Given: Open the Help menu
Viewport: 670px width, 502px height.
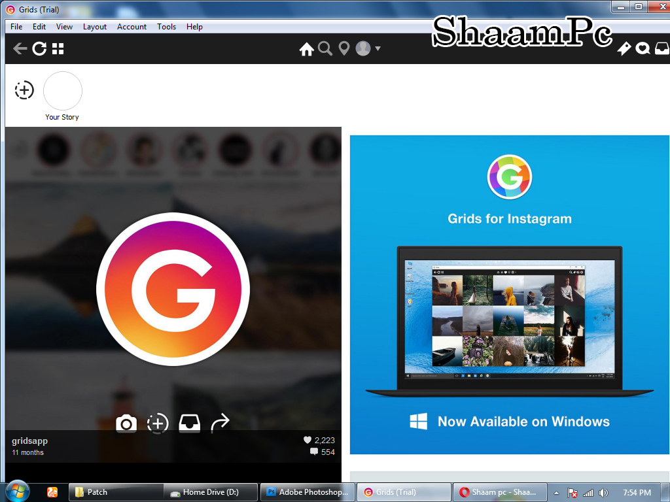Looking at the screenshot, I should point(194,26).
